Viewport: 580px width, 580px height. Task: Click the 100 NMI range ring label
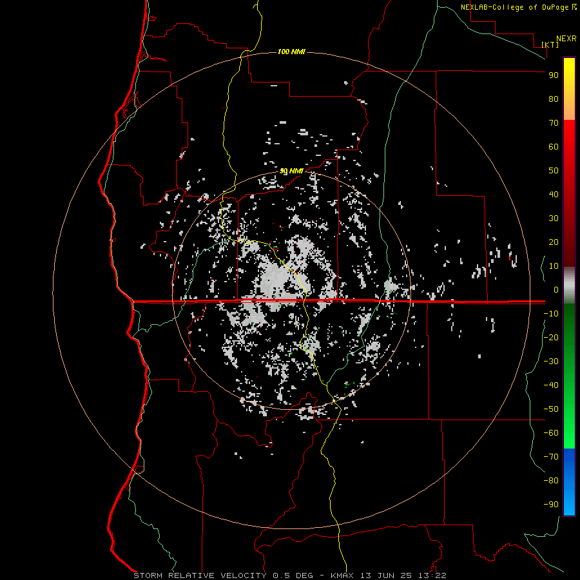(x=291, y=52)
